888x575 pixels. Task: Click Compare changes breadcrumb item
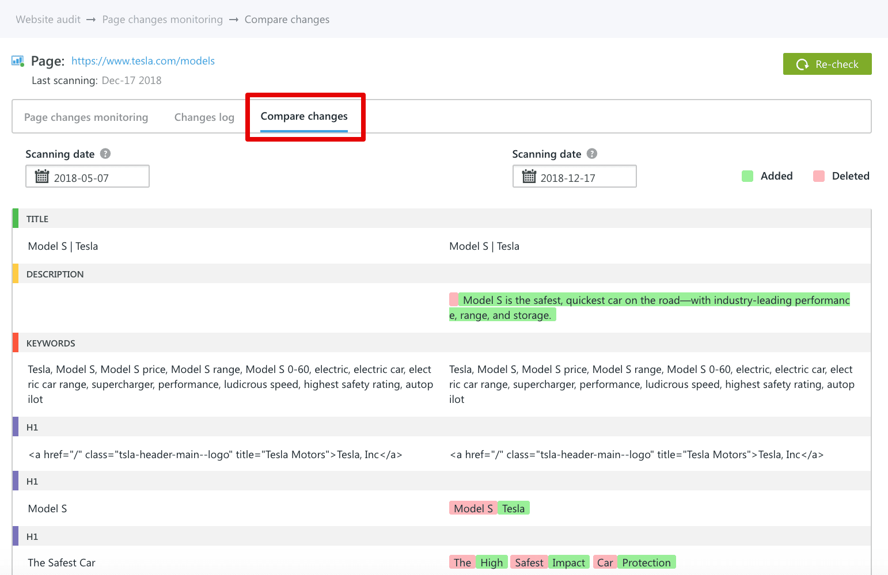[x=287, y=20]
